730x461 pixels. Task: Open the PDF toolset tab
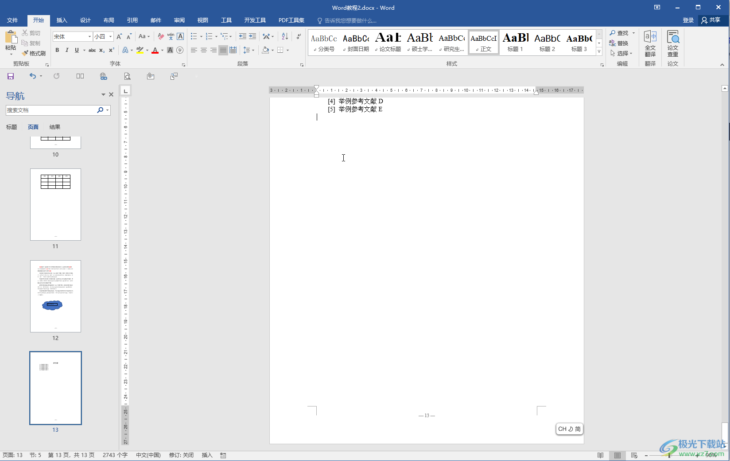click(x=291, y=20)
